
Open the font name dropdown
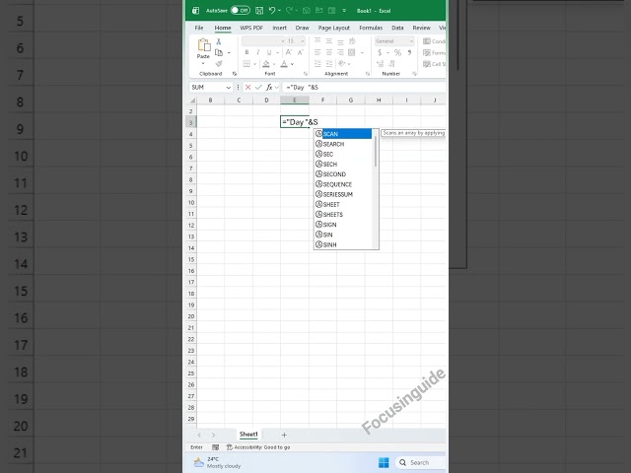tap(283, 41)
